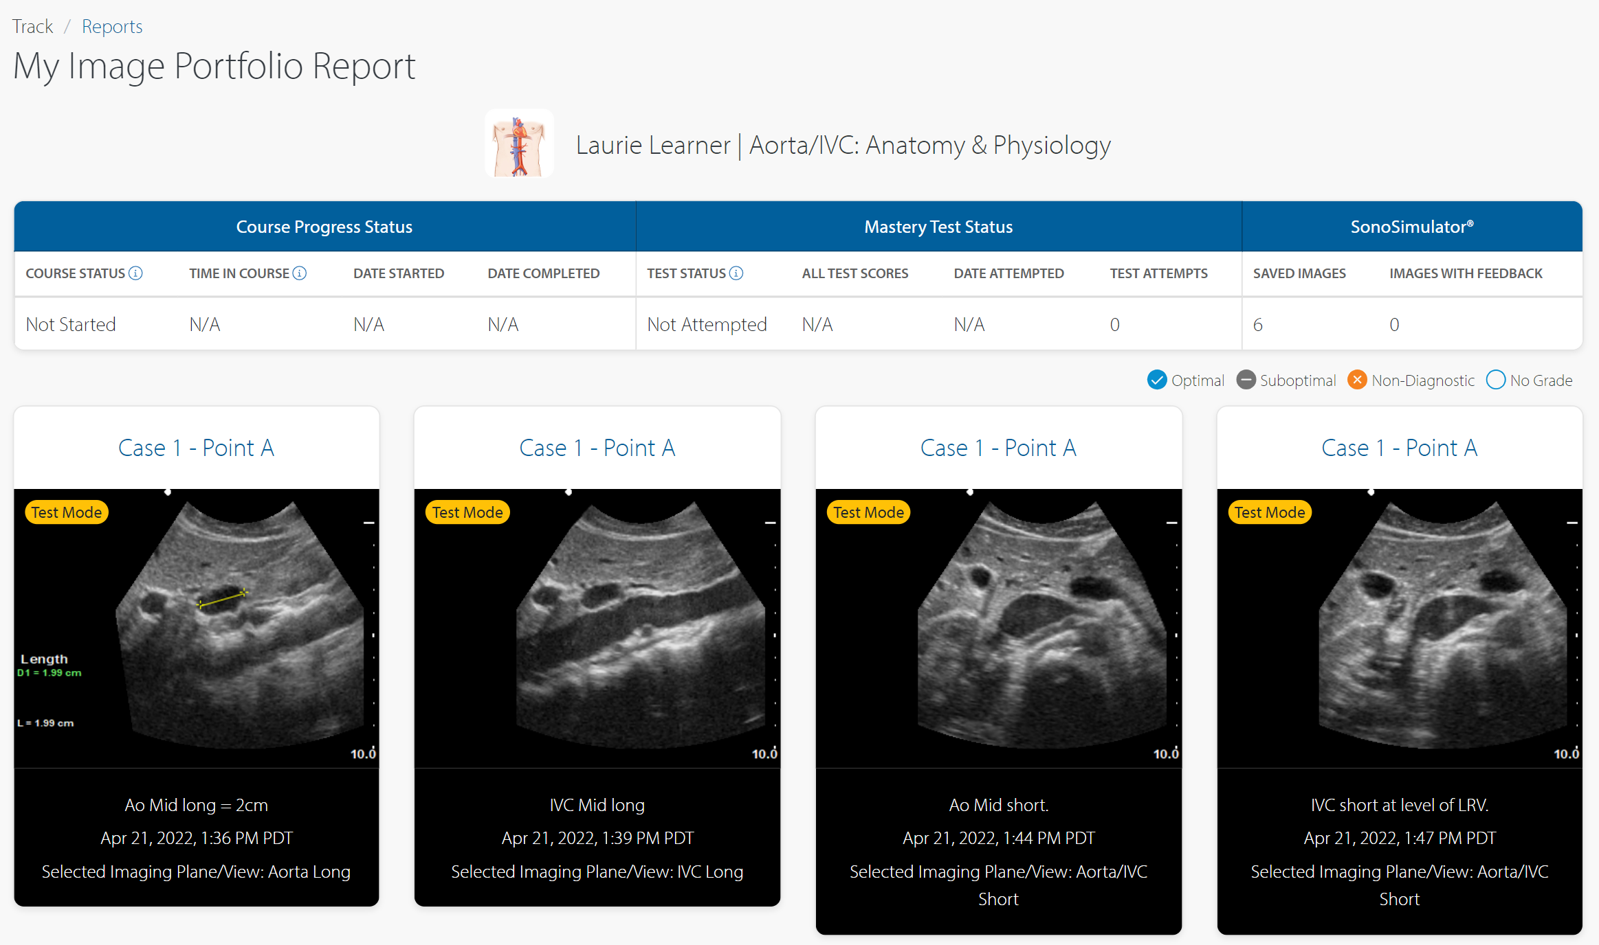Open the IVC Mid long ultrasound thumbnail
This screenshot has width=1599, height=945.
click(597, 628)
